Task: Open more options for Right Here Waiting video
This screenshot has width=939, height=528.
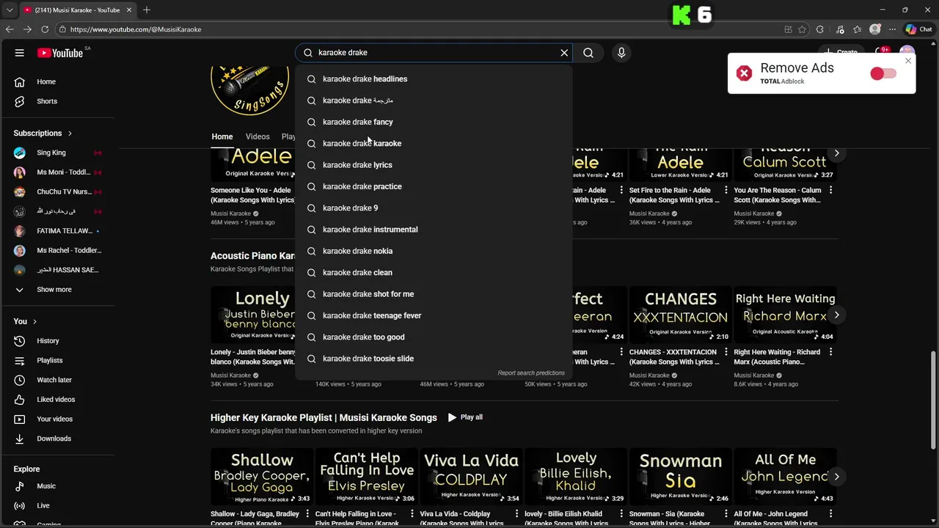Action: (x=831, y=352)
